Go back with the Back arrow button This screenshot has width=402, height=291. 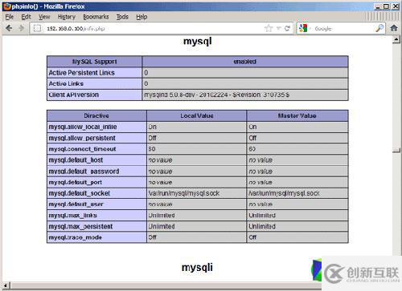pos(9,28)
